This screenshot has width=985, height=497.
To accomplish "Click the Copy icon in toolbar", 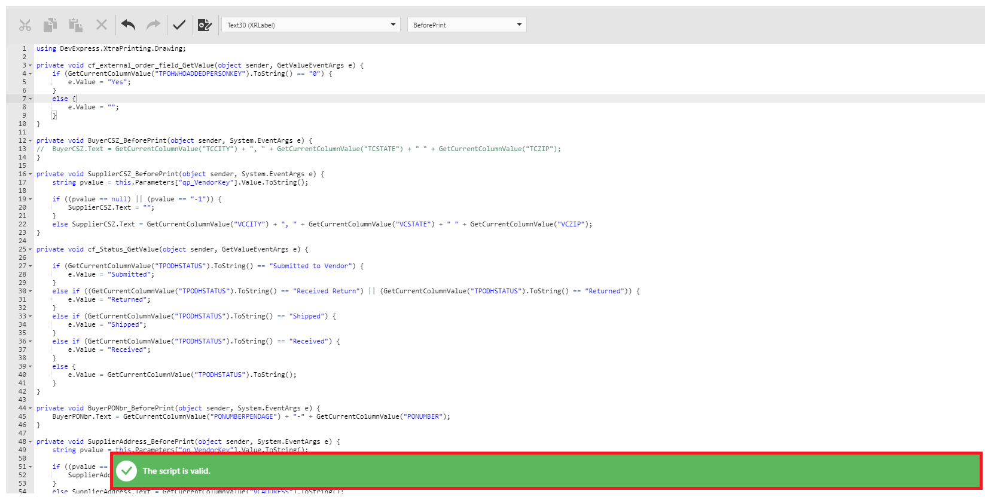I will (x=50, y=25).
